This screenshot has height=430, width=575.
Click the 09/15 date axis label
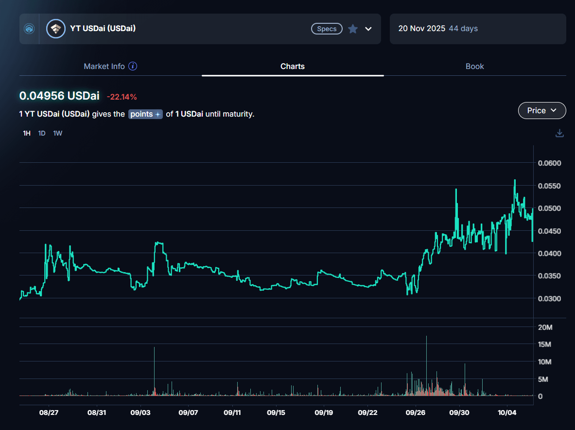coord(276,413)
